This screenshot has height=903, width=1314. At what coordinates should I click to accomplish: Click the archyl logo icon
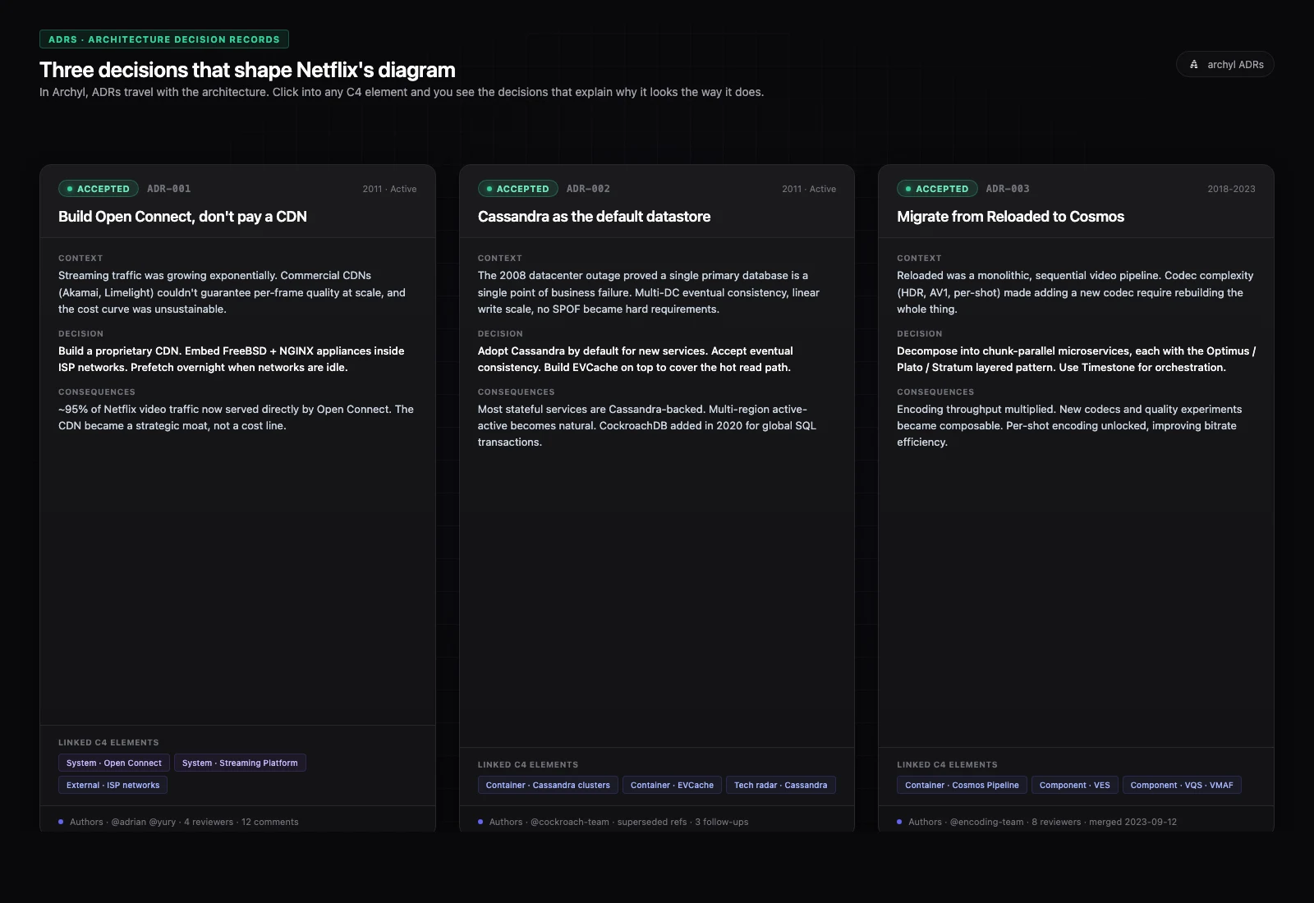1194,64
